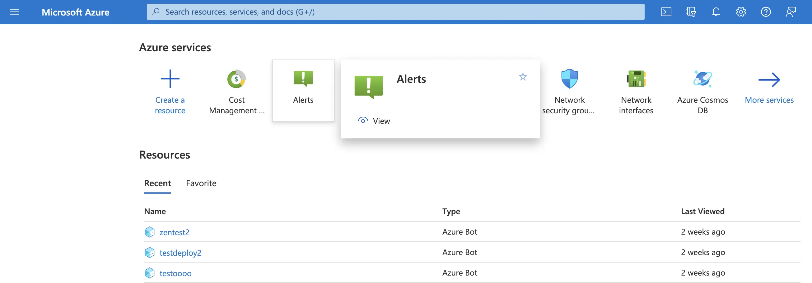Click the large Alerts icon in the popup card
Viewport: 812px width, 283px height.
click(x=368, y=87)
